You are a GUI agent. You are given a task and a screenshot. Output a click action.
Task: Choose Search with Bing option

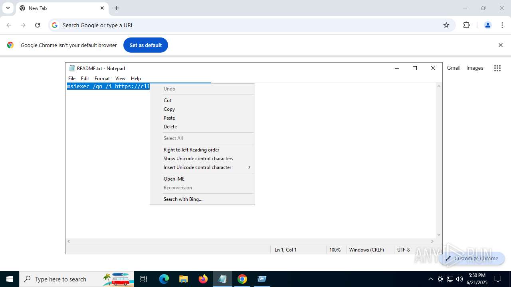pos(202,199)
